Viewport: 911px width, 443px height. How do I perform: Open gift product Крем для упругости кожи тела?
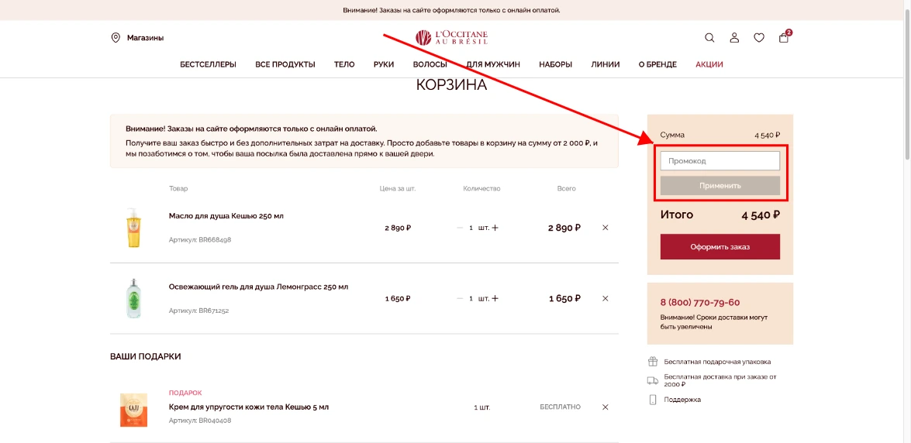[x=249, y=407]
